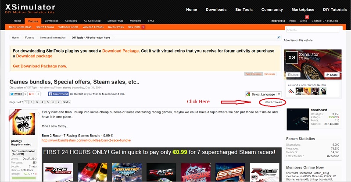Select the Member Map tab
Viewport: 351px width, 182px height.
tap(115, 21)
